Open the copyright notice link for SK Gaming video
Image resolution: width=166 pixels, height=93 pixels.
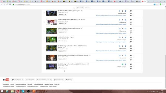coord(111,60)
